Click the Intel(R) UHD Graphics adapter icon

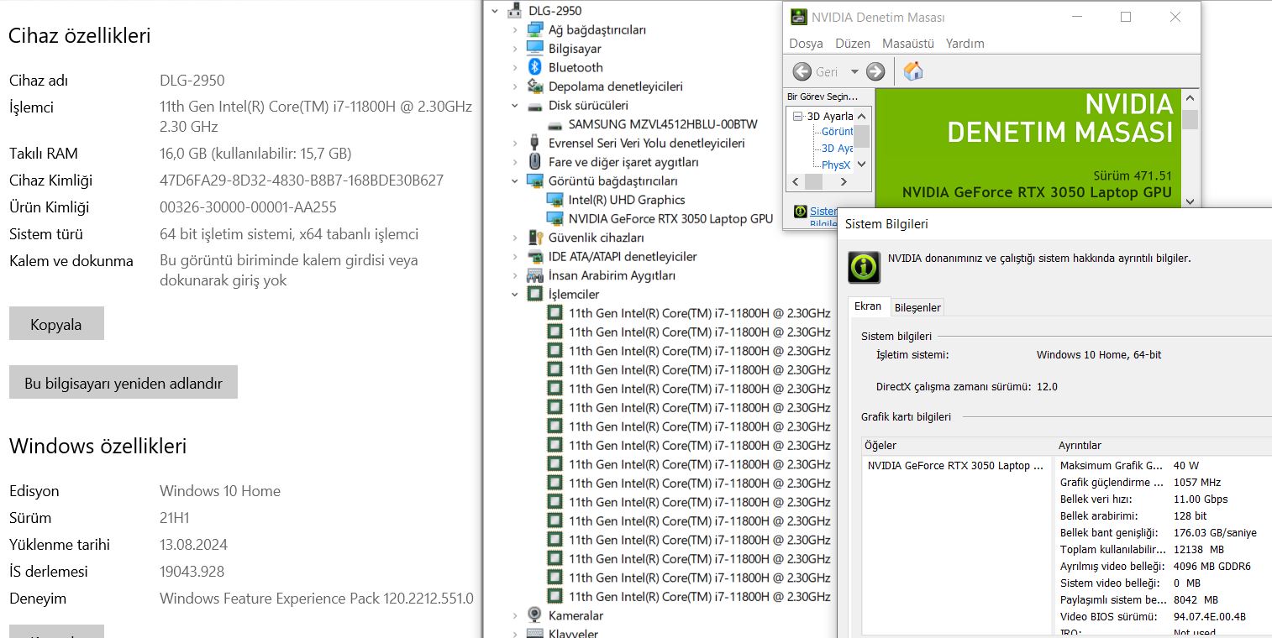pos(555,200)
